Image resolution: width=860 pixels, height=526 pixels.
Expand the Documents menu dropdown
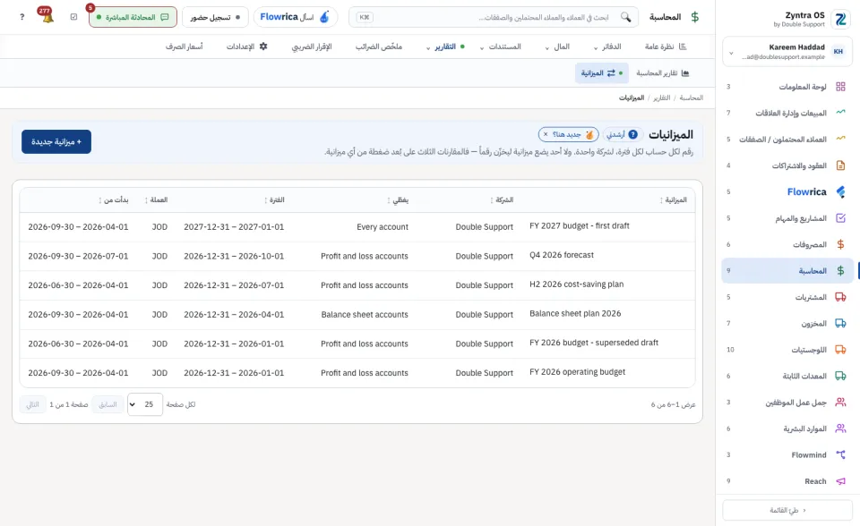pyautogui.click(x=500, y=47)
